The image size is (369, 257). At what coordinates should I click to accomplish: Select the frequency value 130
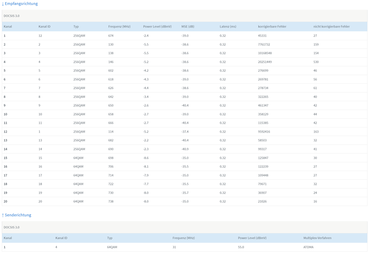111,44
